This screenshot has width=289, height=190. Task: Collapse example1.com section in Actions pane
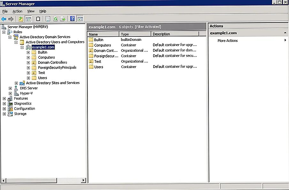(285, 33)
